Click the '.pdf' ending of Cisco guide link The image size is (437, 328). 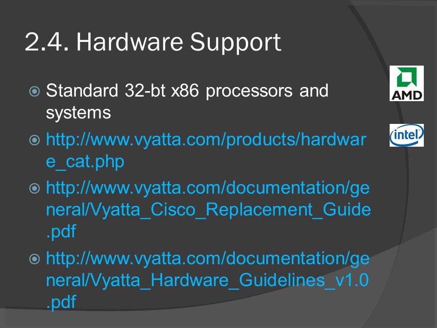[61, 231]
